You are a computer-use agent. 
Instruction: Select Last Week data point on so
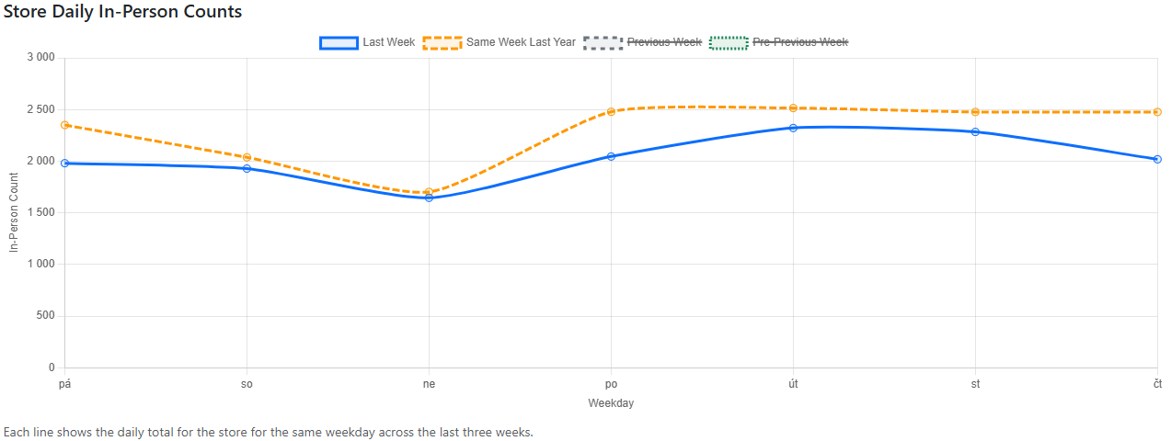[247, 168]
